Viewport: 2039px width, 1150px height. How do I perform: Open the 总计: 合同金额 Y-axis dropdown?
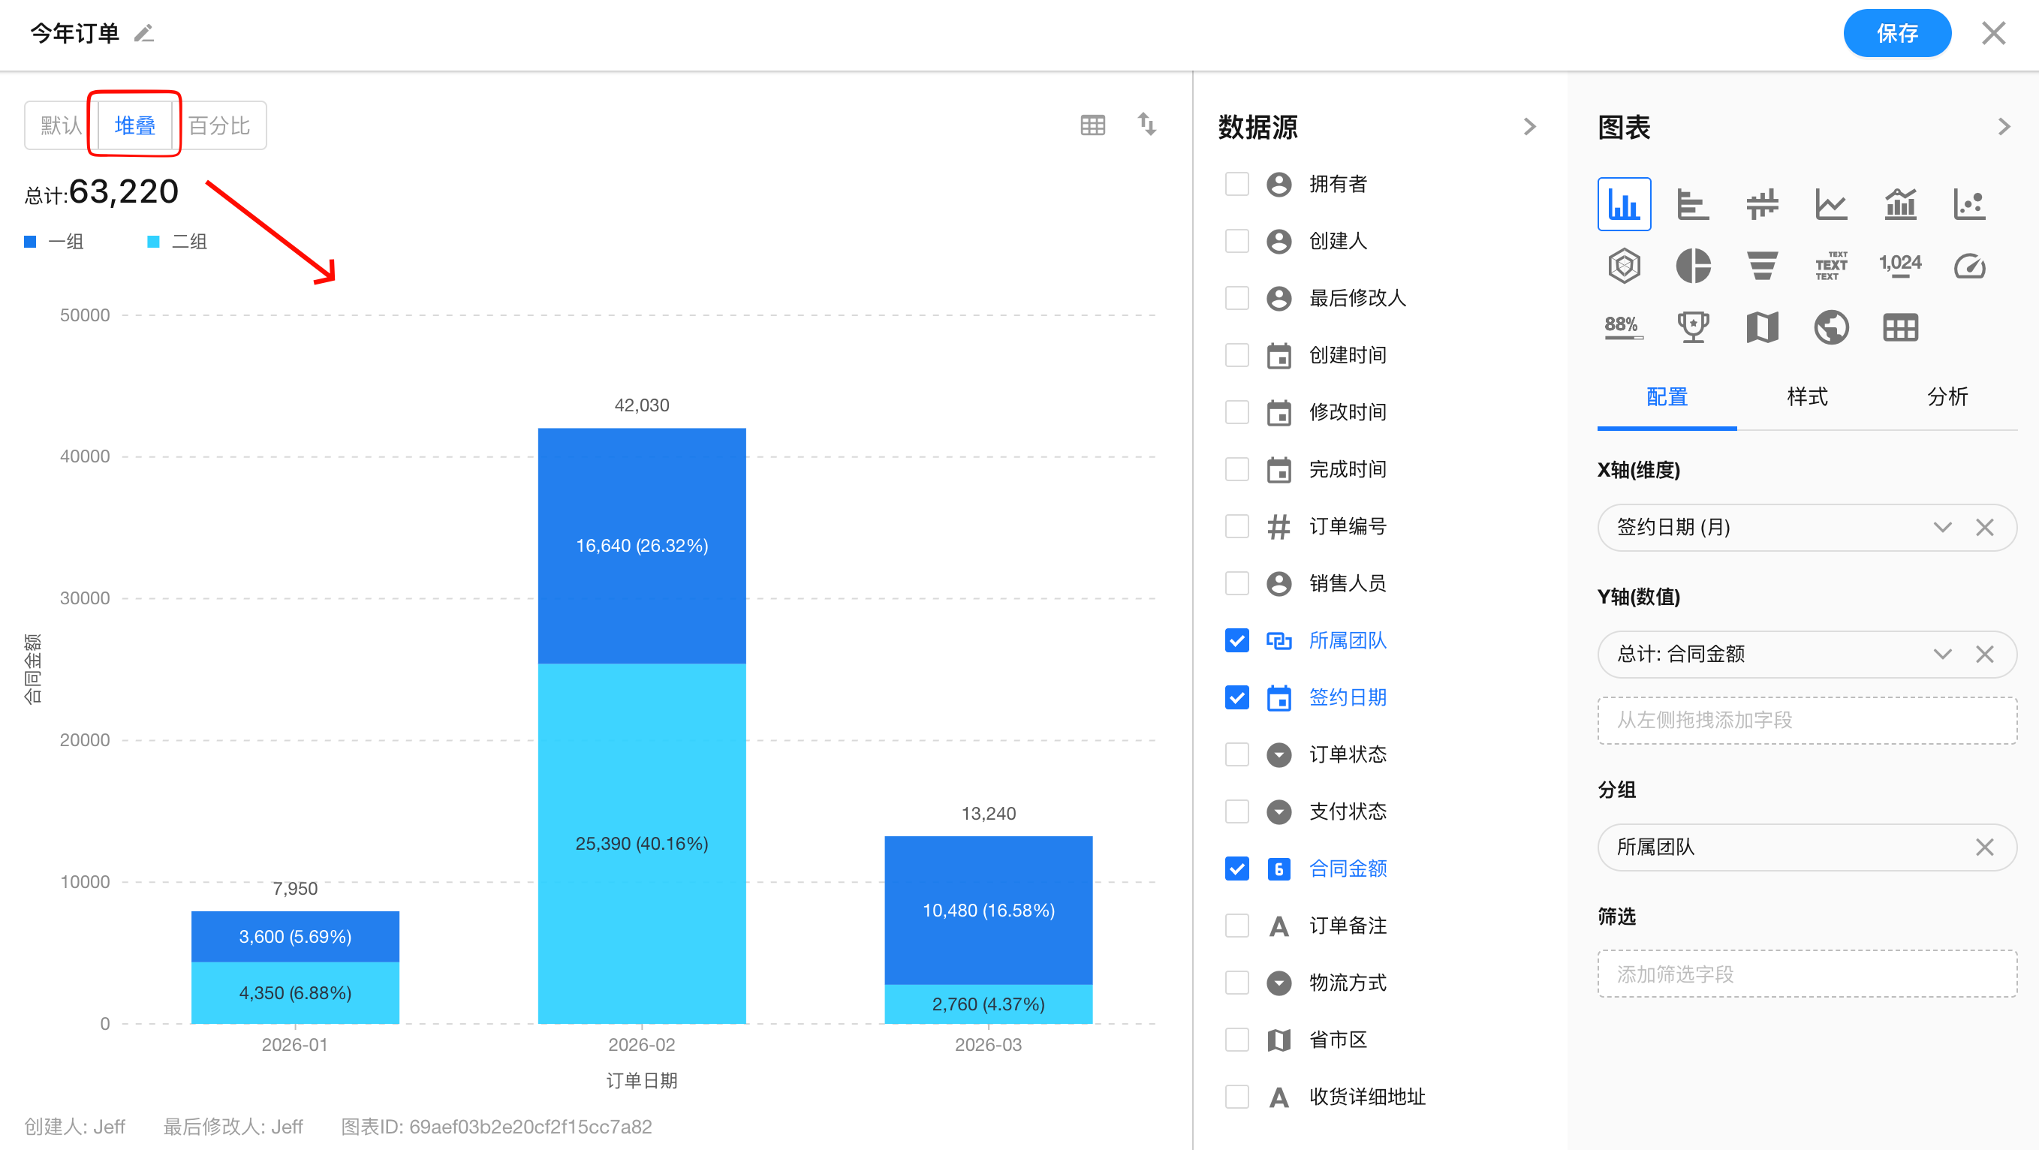tap(1941, 654)
